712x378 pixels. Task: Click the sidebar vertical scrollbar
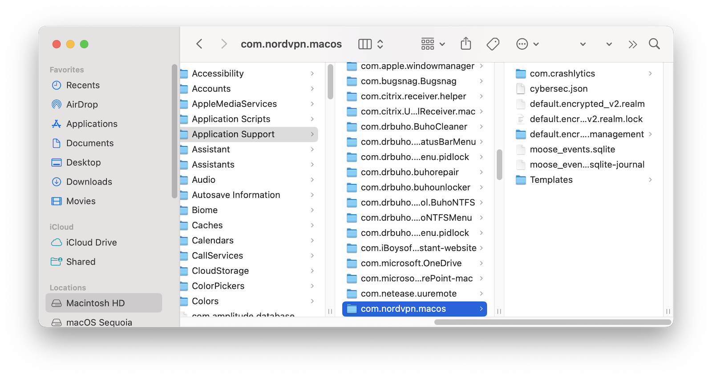pos(174,131)
